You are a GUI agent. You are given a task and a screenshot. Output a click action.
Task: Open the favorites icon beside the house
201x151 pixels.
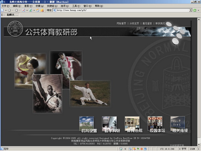pos(42,10)
